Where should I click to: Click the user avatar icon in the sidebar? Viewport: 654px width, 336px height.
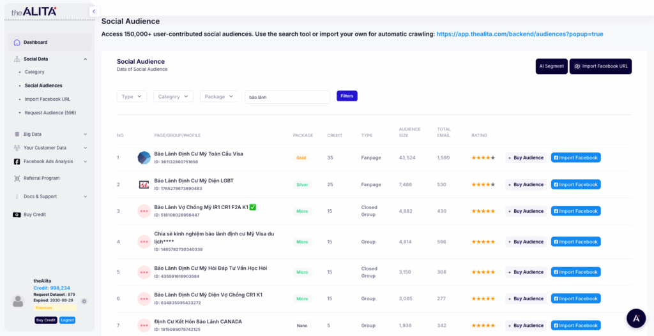18,301
